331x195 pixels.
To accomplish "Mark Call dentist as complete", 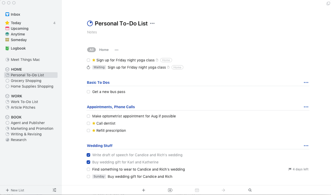I will click(x=89, y=123).
